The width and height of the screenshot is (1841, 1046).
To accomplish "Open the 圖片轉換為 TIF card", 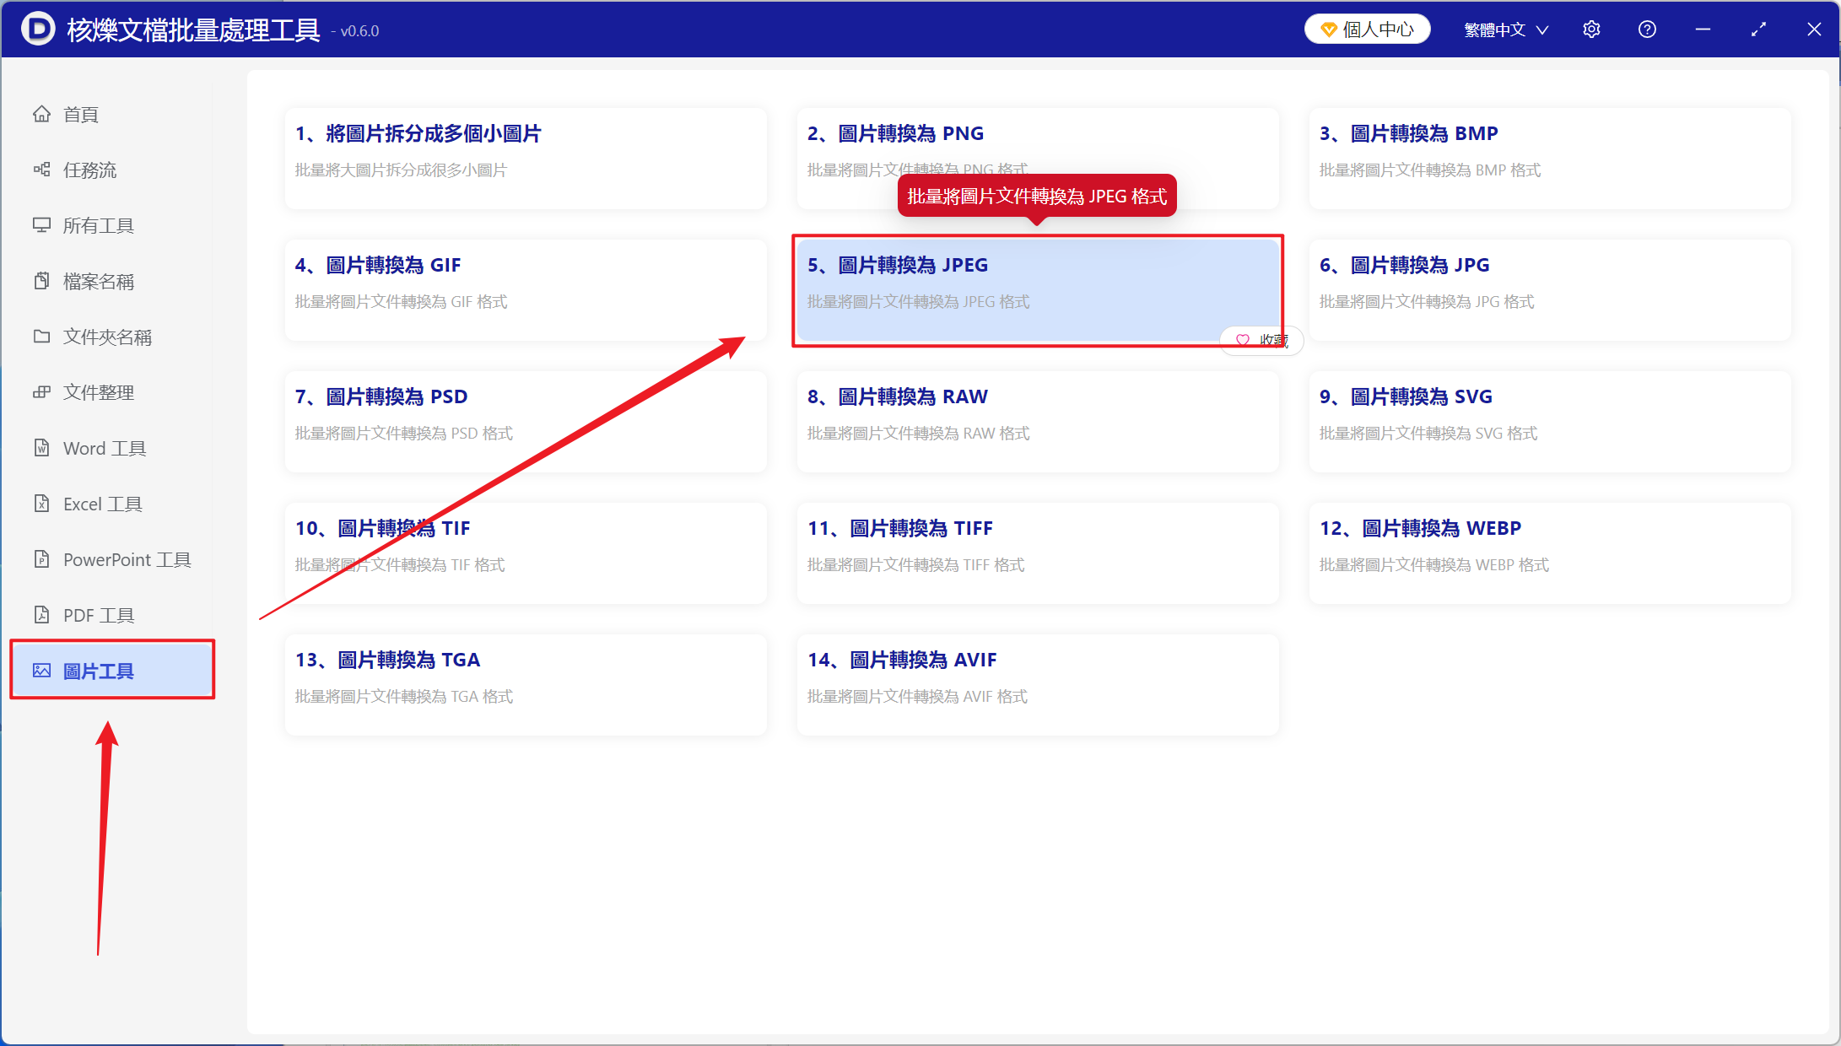I will tap(526, 553).
